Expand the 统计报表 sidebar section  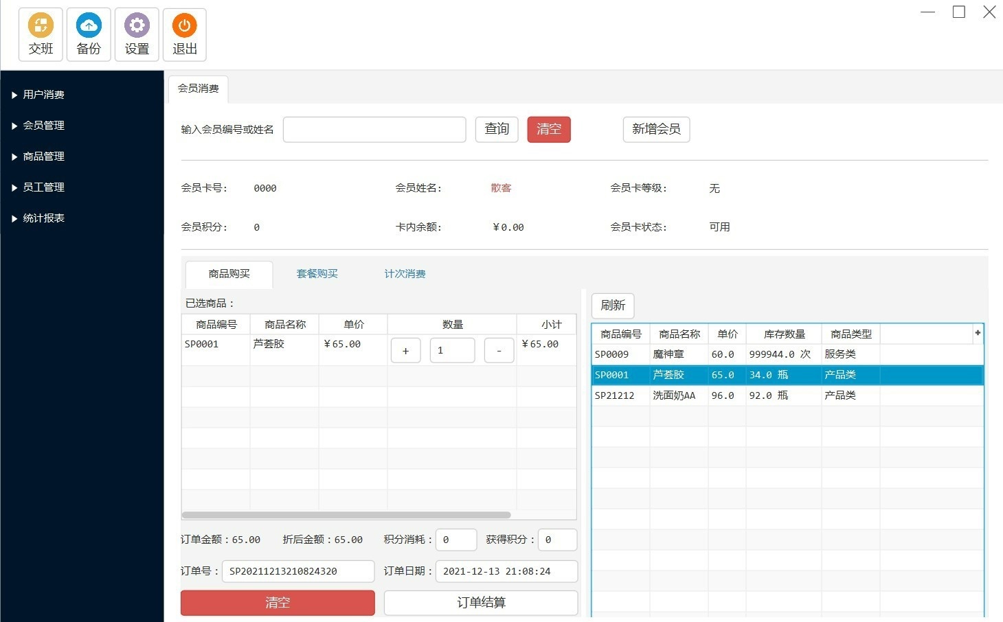pos(44,218)
